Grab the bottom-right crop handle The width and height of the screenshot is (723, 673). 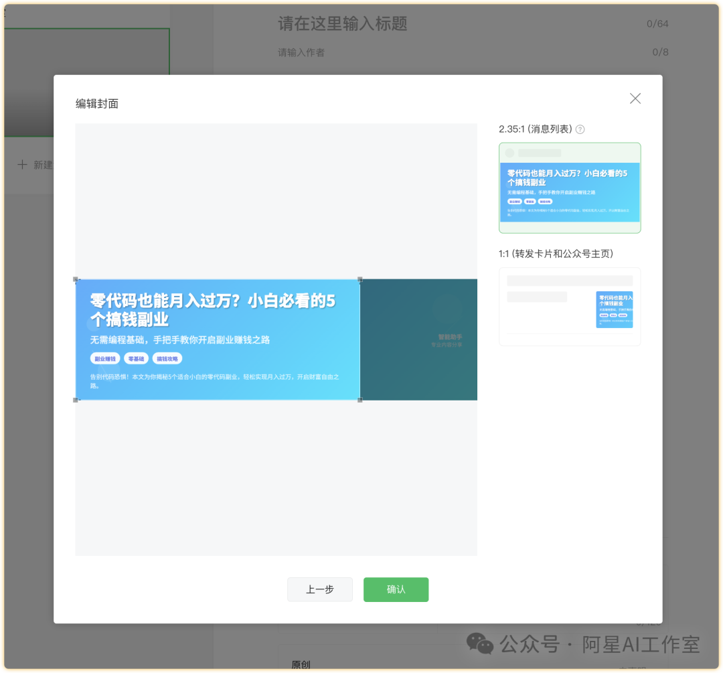(360, 400)
